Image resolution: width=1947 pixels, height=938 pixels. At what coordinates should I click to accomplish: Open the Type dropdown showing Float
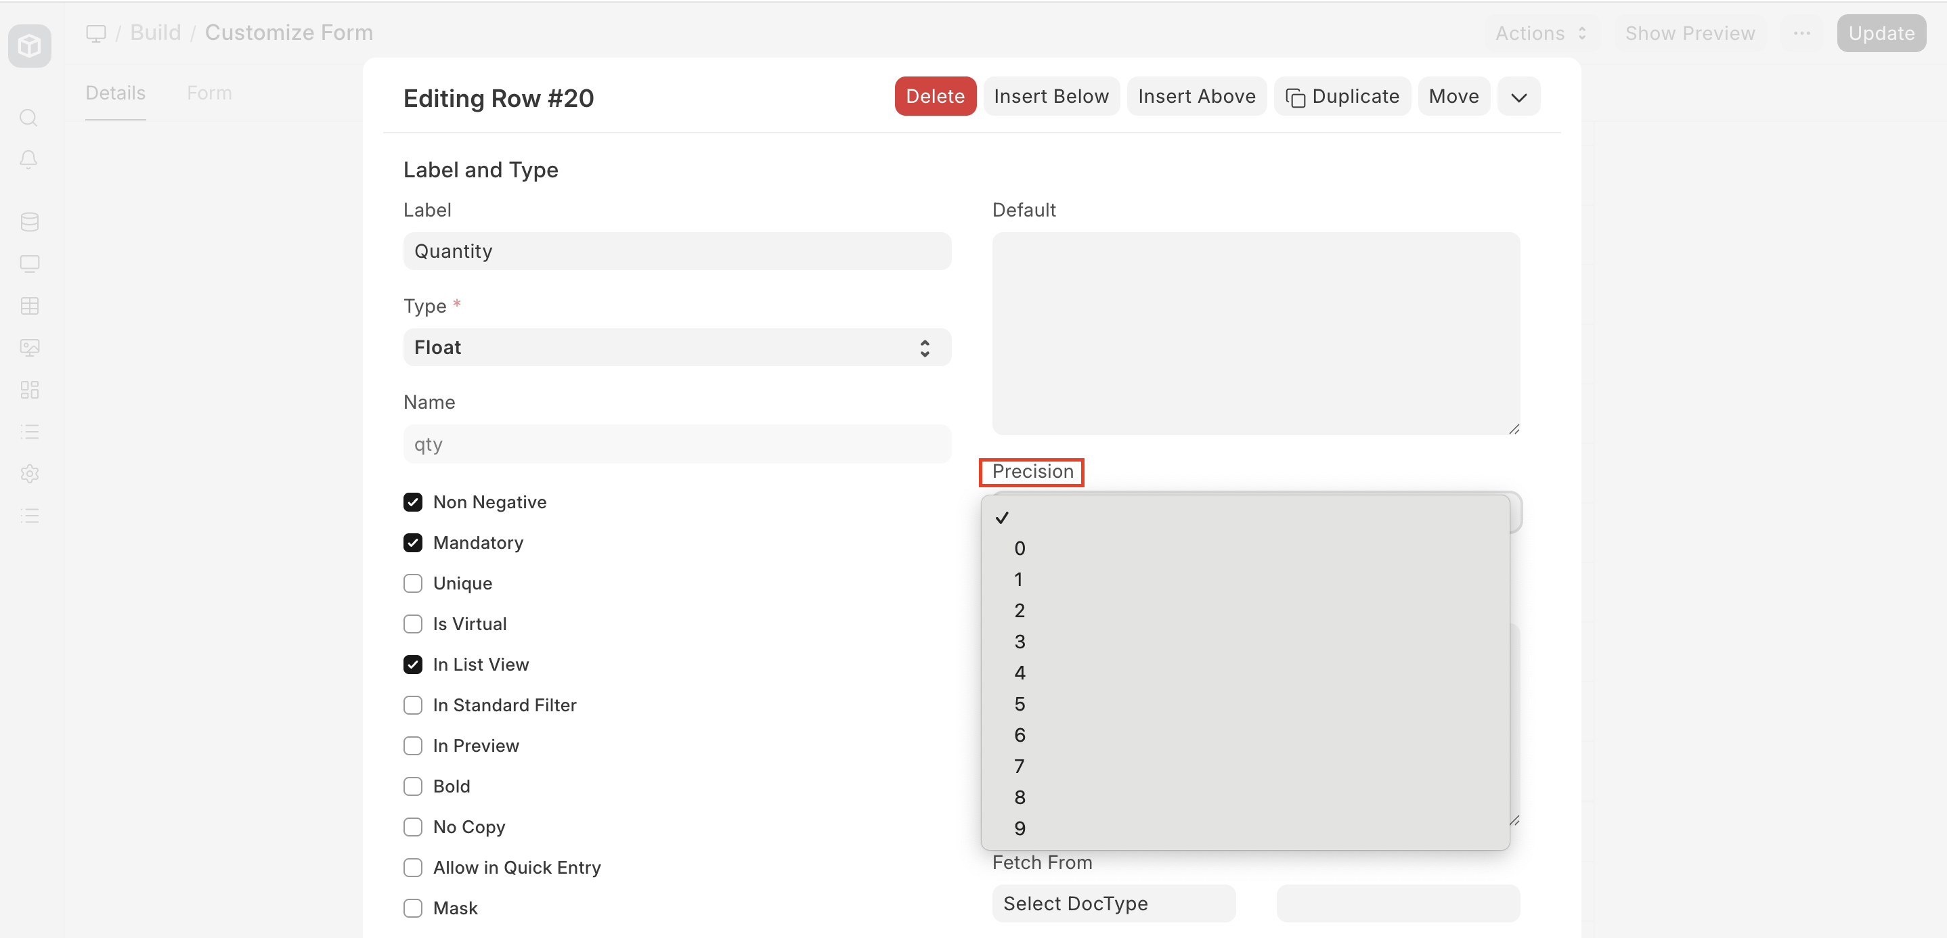[676, 347]
